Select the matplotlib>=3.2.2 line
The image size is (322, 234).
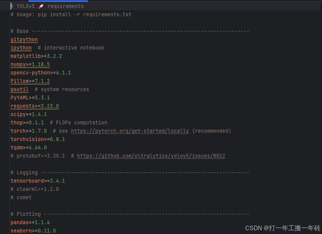point(36,56)
